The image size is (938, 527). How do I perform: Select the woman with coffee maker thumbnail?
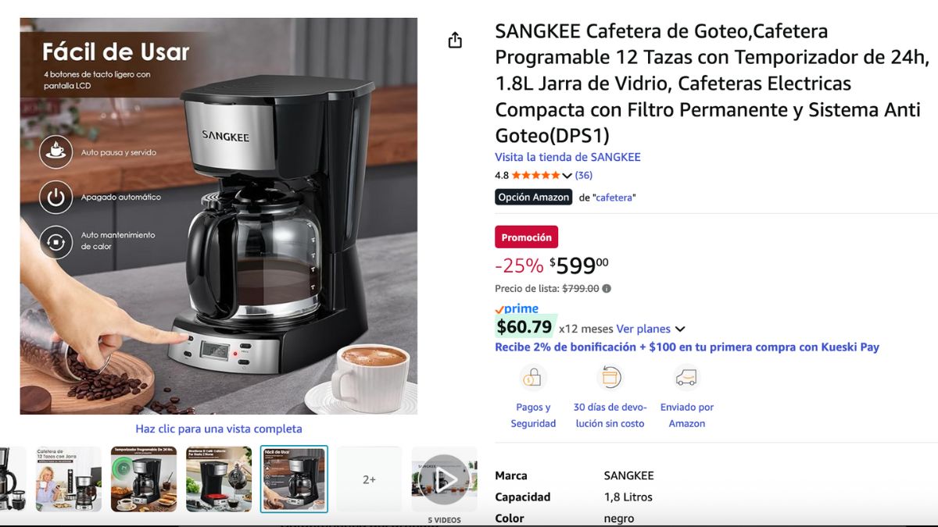click(x=69, y=479)
